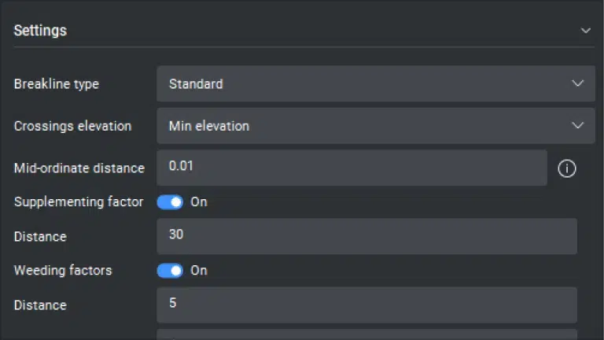Collapse the Settings section chevron

(x=585, y=31)
